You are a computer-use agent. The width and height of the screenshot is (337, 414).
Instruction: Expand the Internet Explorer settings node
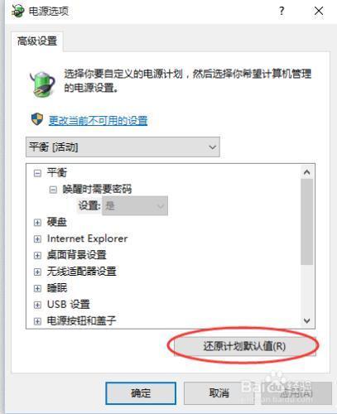(37, 238)
